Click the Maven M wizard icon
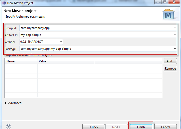This screenshot has height=129, width=181. tap(169, 14)
